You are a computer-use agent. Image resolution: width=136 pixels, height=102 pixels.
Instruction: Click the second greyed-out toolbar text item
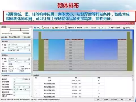[94, 28]
